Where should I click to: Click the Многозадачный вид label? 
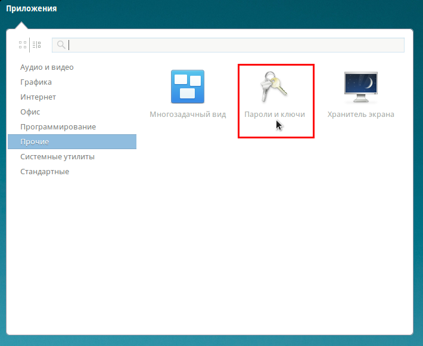pyautogui.click(x=188, y=115)
